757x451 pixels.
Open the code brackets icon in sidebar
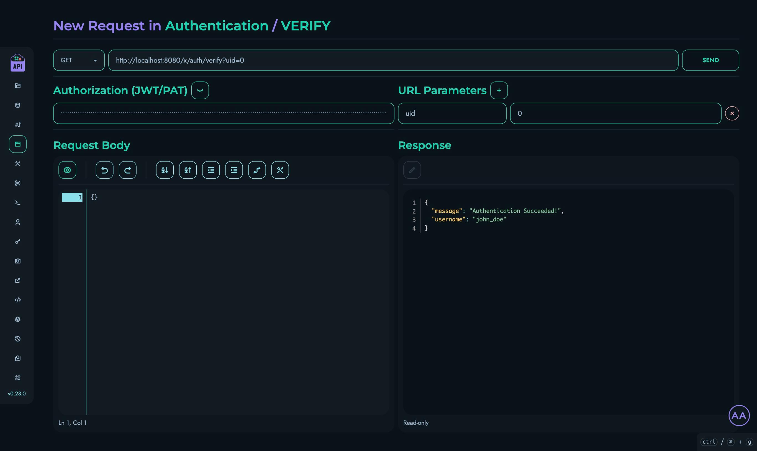tap(18, 300)
